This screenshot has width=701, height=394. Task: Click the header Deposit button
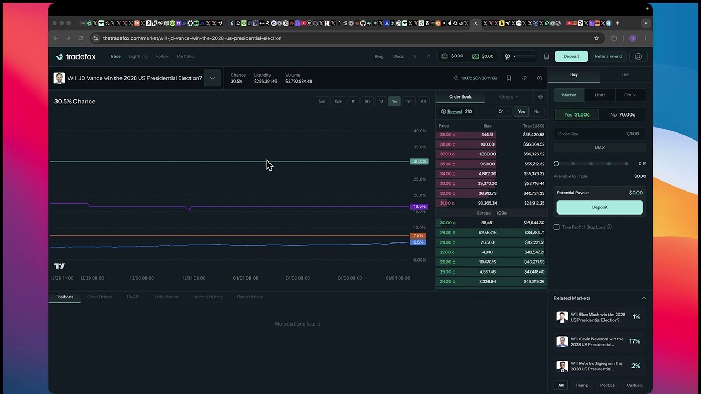[x=571, y=56]
